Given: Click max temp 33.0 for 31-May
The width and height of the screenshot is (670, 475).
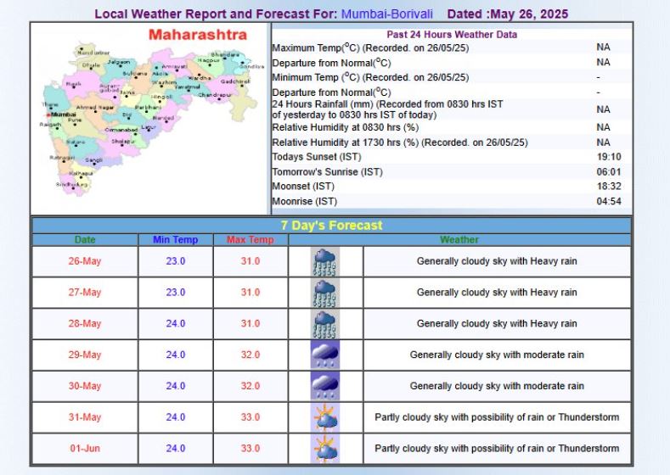Looking at the screenshot, I should 251,417.
